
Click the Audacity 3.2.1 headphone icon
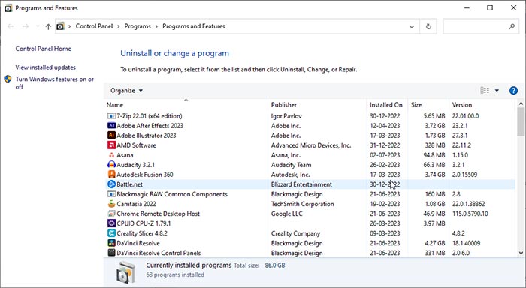111,165
